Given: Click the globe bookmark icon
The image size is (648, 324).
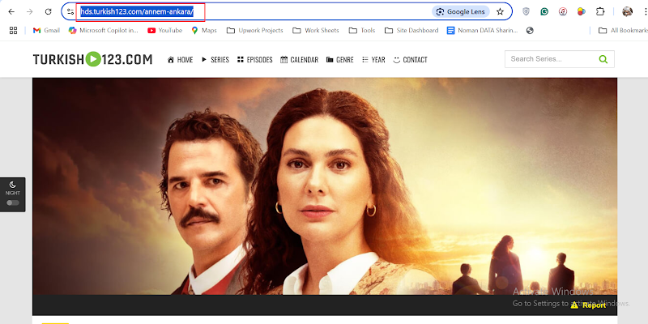Looking at the screenshot, I should (530, 30).
